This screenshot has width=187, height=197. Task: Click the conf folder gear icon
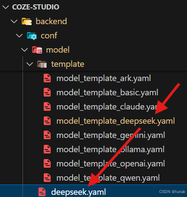[x=32, y=36]
